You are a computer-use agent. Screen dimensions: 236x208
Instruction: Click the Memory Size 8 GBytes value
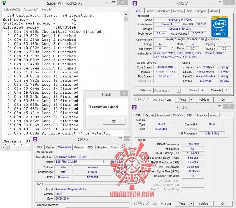(161, 129)
